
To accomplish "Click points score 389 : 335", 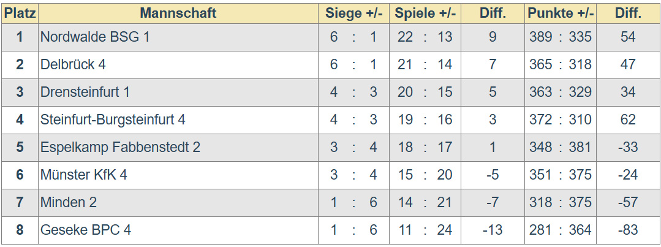I will pyautogui.click(x=561, y=37).
